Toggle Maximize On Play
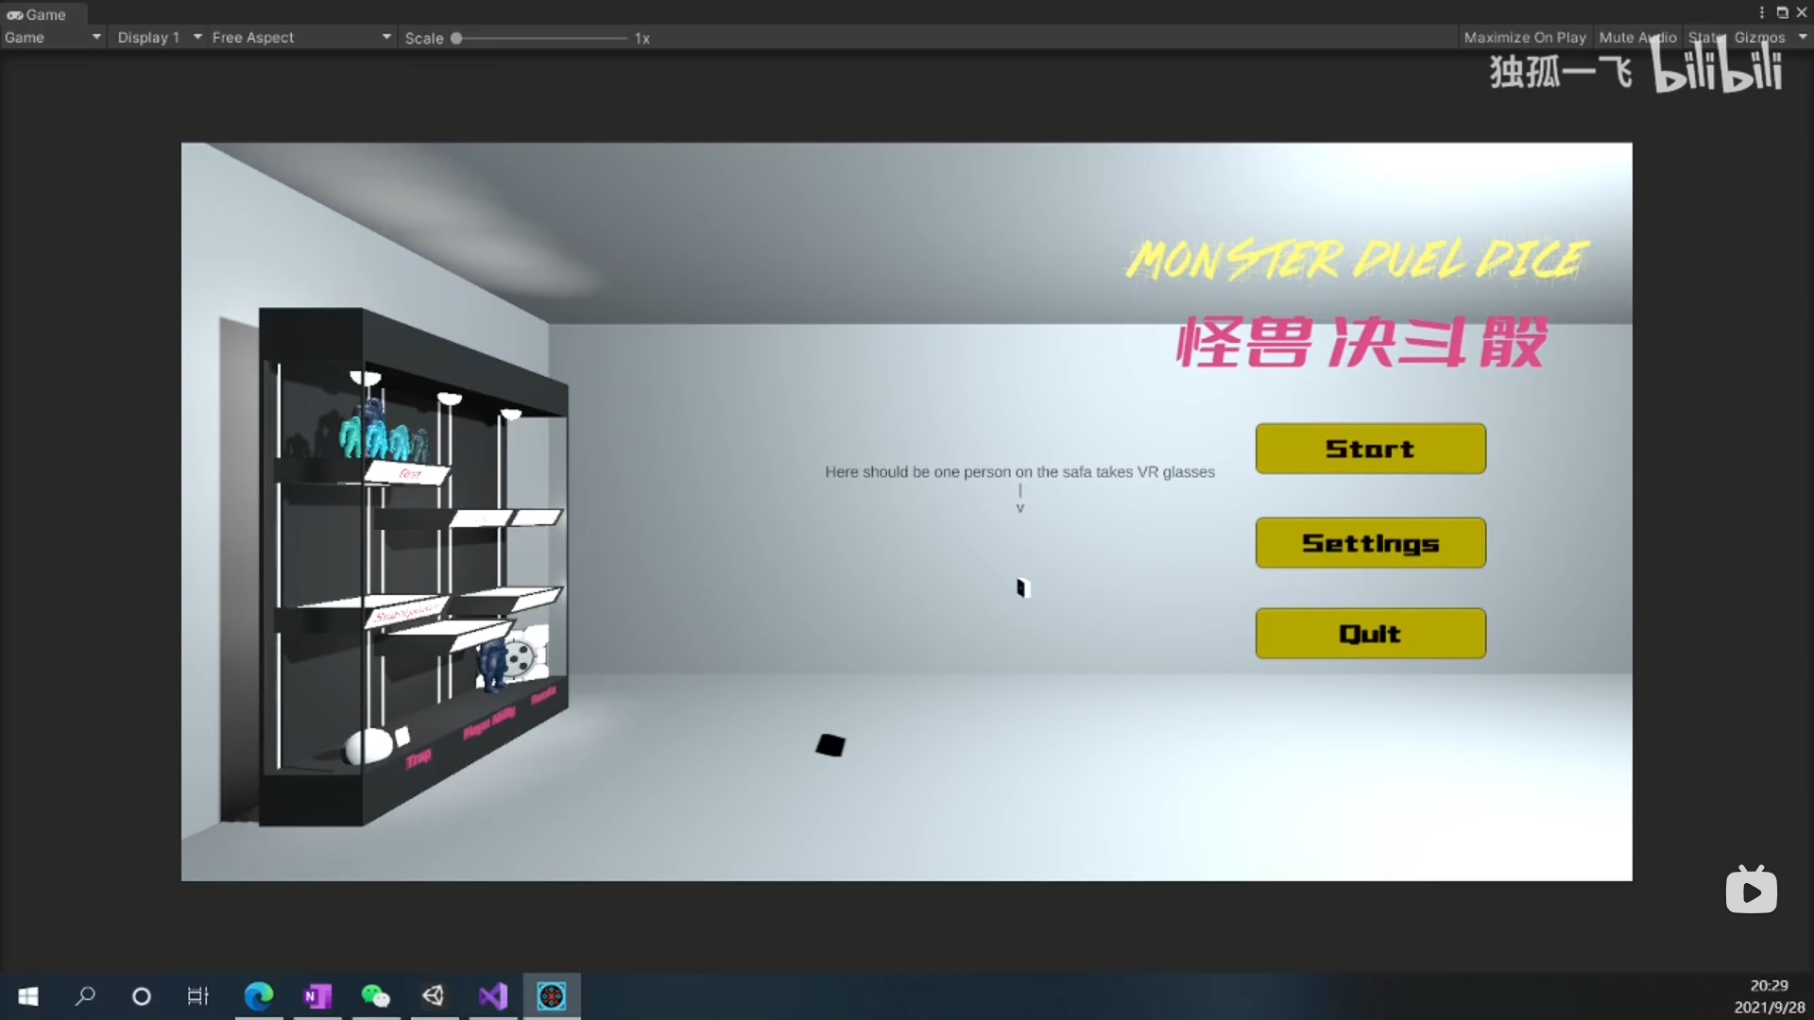The width and height of the screenshot is (1814, 1020). (1524, 38)
